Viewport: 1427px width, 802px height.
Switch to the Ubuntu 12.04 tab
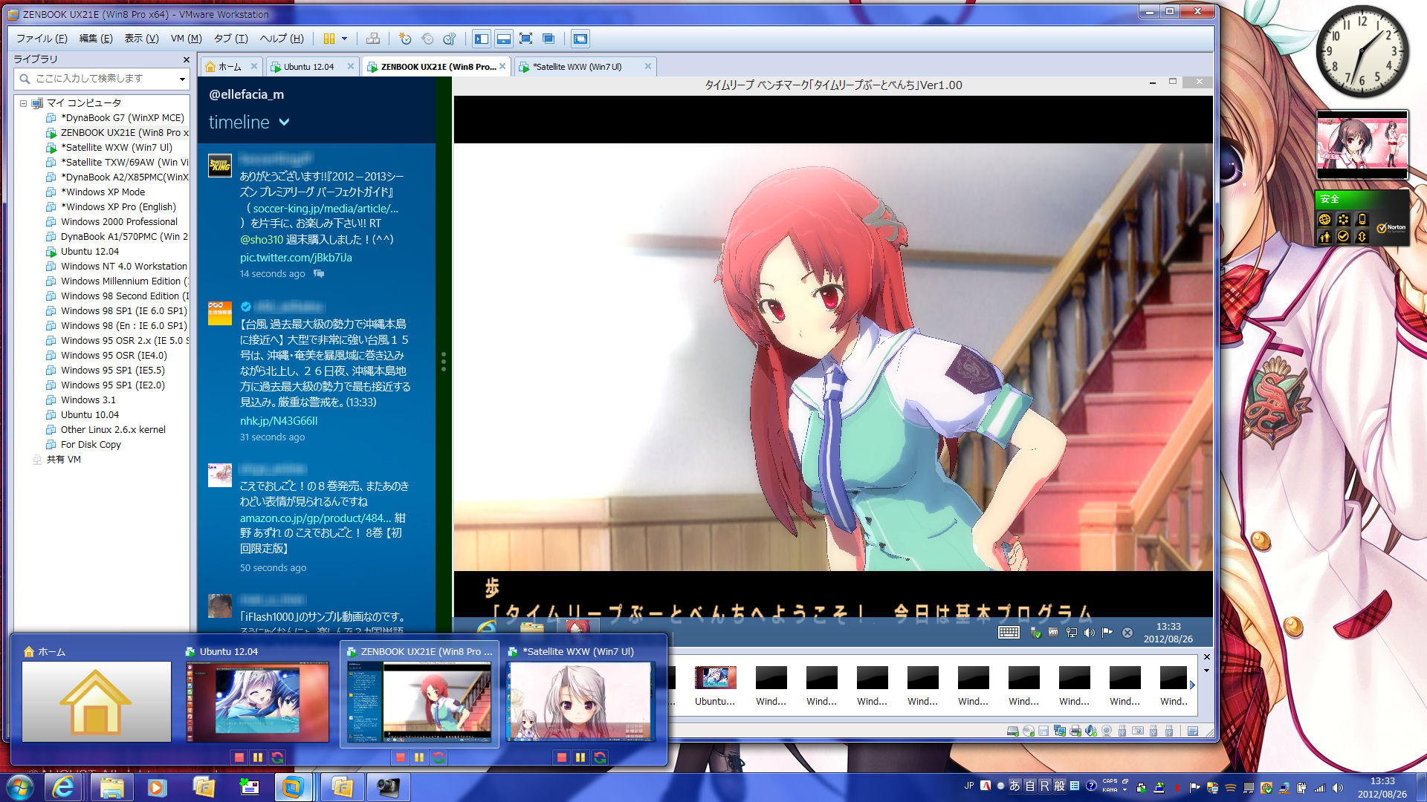click(308, 67)
